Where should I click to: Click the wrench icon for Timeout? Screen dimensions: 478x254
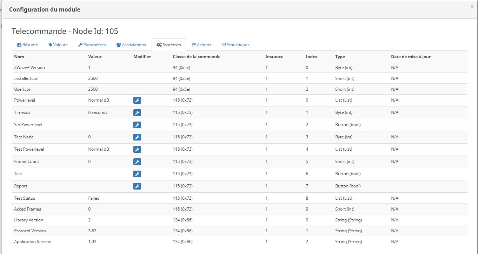tap(137, 113)
